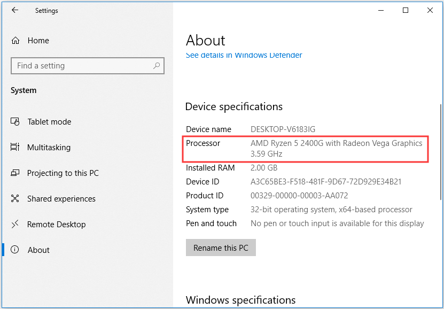
Task: Go to Remote Desktop settings
Action: tap(56, 225)
